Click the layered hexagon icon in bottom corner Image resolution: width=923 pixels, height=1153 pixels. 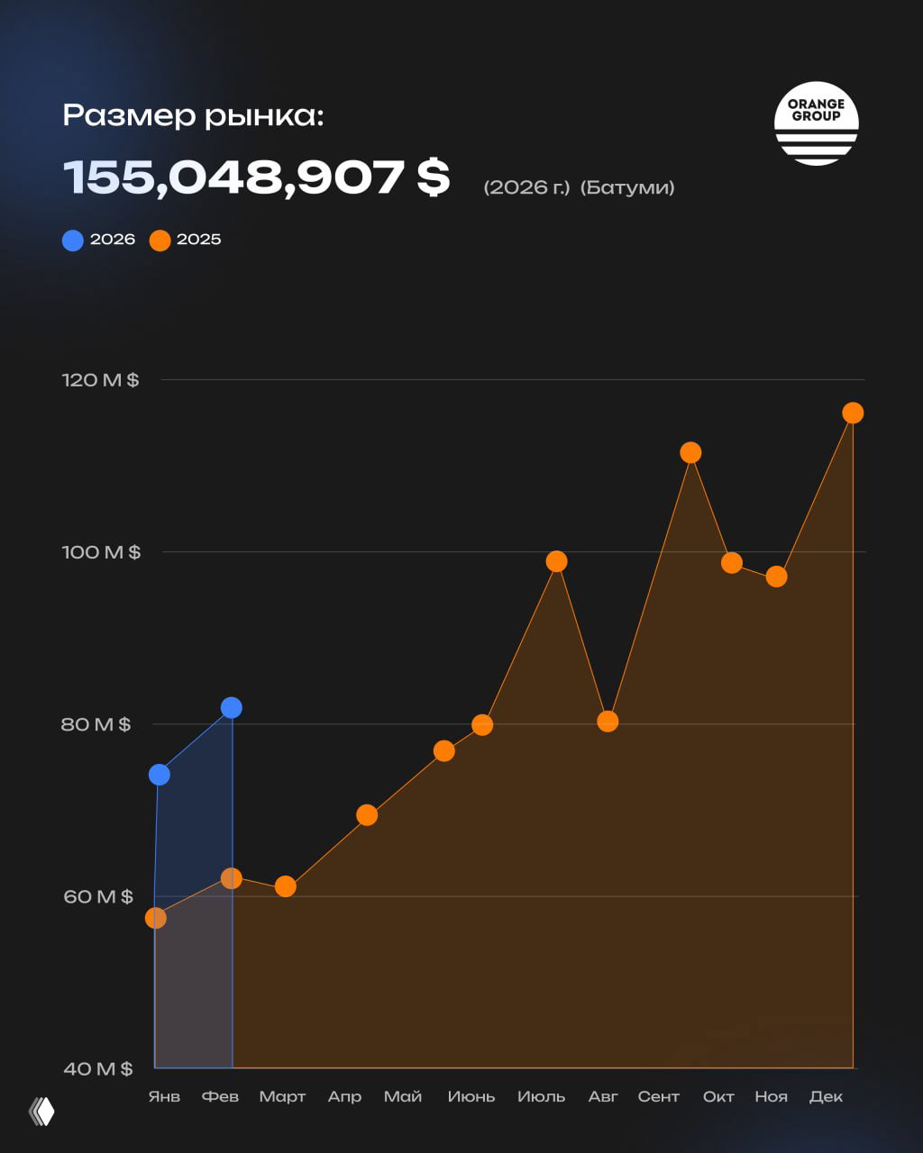(41, 1112)
